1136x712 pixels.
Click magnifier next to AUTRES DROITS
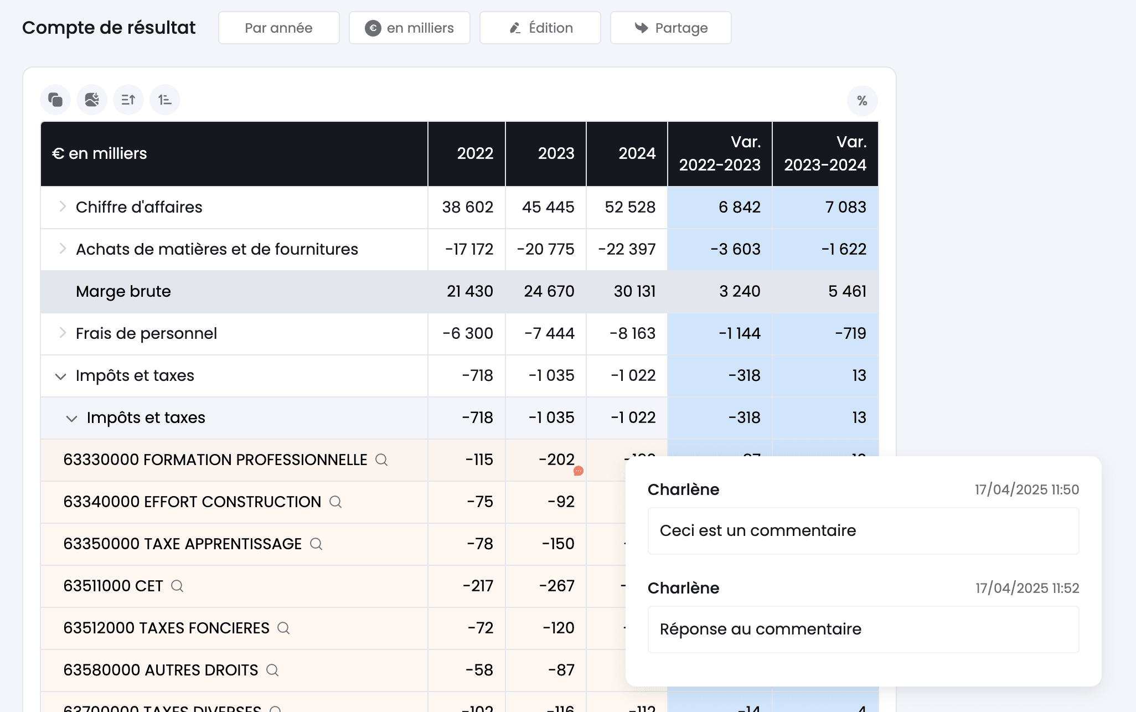pos(272,670)
